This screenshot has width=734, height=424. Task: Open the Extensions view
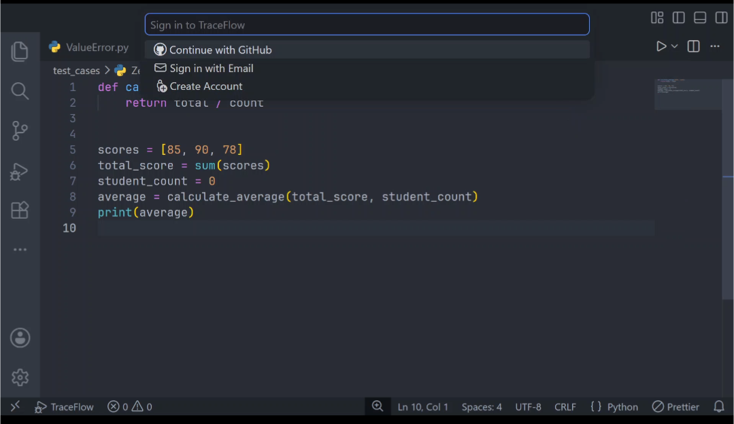tap(20, 211)
